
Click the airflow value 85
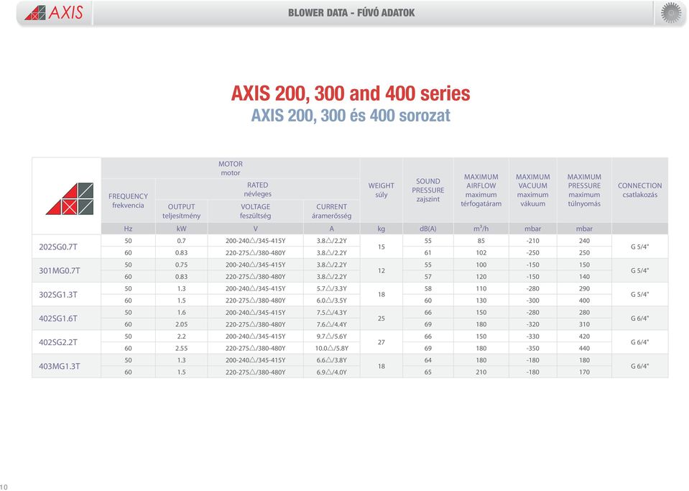pos(481,241)
